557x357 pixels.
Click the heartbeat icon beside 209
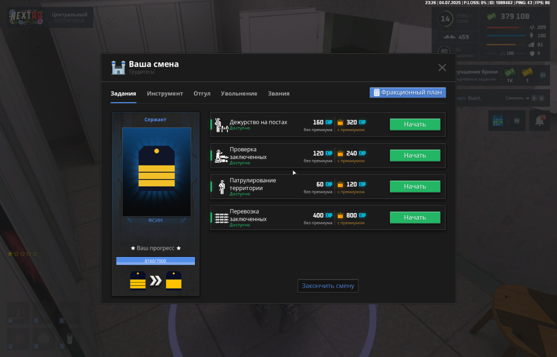(x=532, y=27)
